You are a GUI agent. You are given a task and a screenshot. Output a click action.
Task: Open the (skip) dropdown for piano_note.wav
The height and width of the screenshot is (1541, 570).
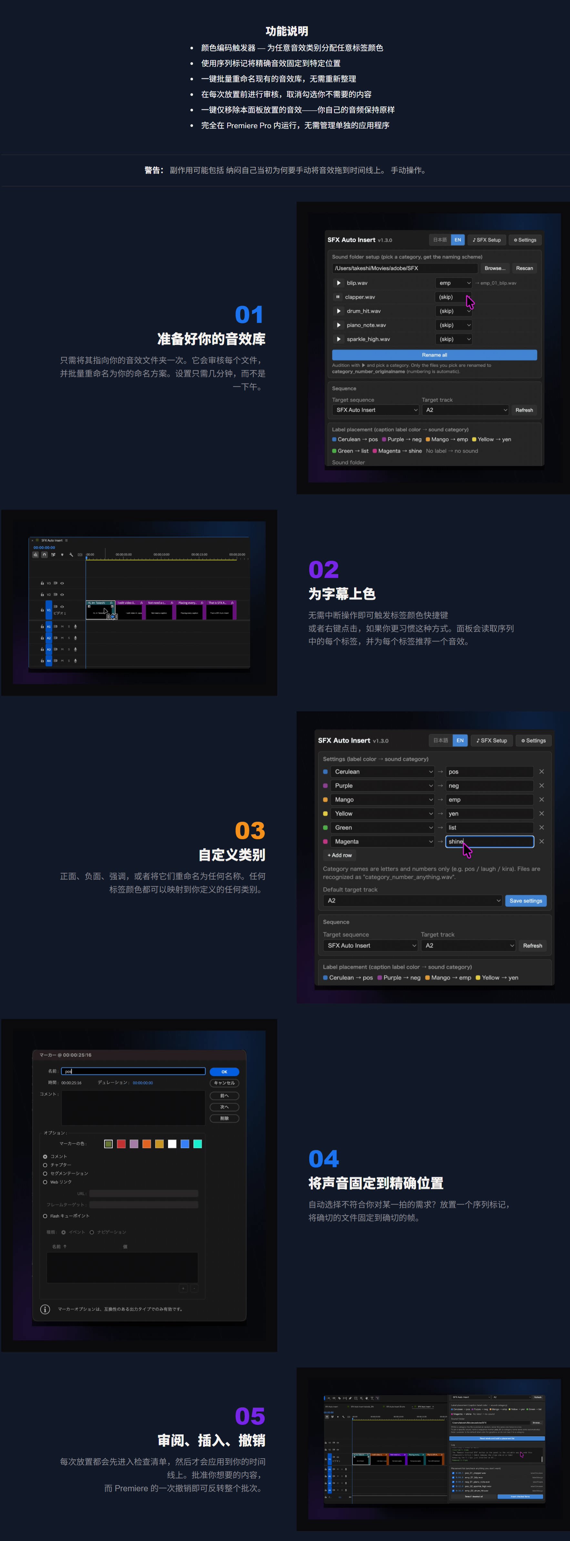point(454,325)
